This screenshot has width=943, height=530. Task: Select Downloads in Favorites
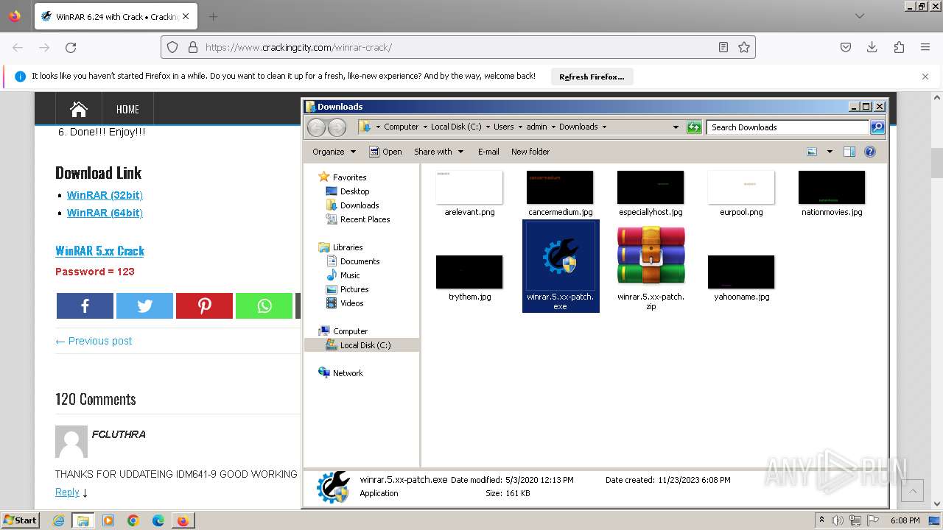click(360, 205)
